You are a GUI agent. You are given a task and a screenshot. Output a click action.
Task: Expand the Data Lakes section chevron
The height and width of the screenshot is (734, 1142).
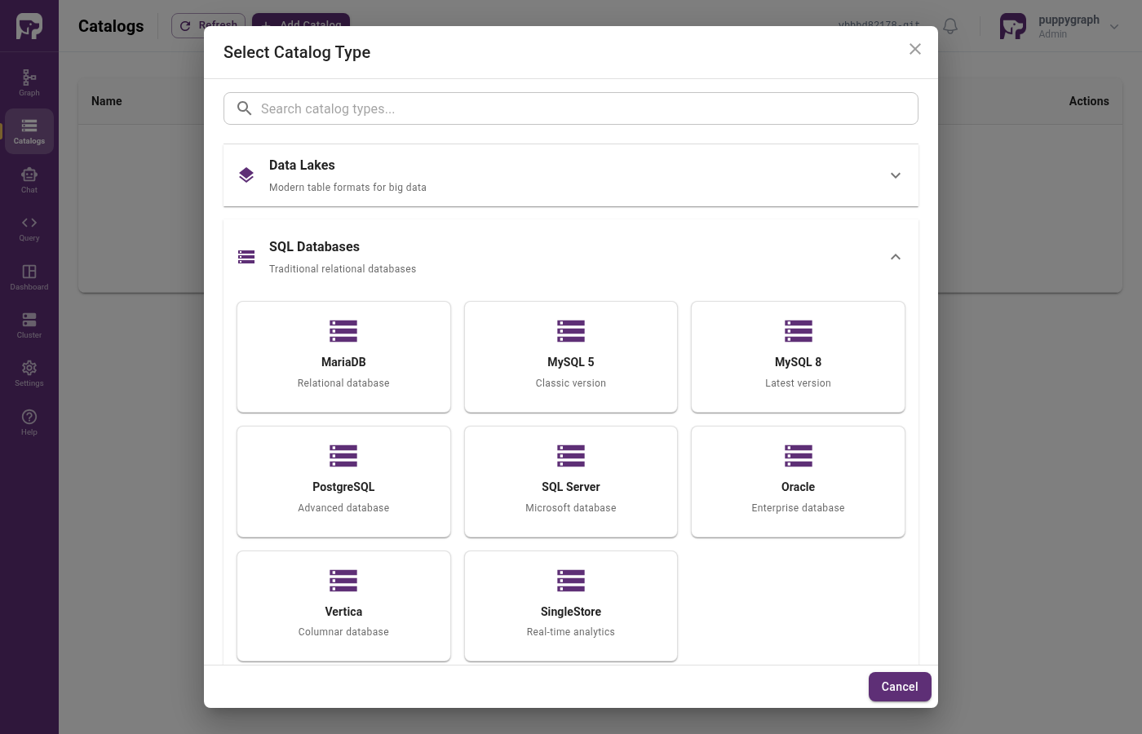pyautogui.click(x=896, y=175)
